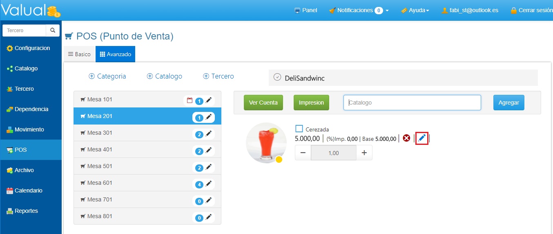Check the Cerezada checkbox
The height and width of the screenshot is (234, 553).
tap(299, 129)
